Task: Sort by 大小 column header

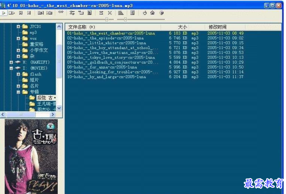Action: (x=183, y=27)
